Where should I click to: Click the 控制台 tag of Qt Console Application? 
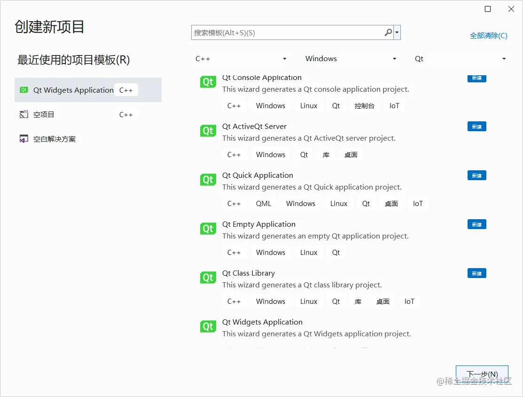(364, 106)
